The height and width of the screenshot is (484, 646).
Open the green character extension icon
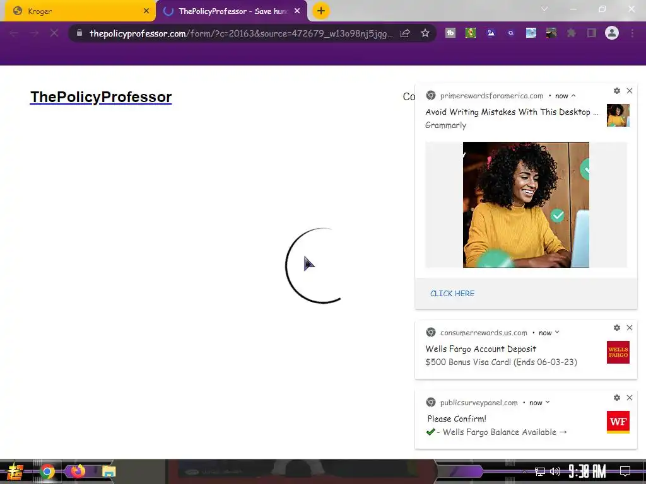[x=471, y=33]
